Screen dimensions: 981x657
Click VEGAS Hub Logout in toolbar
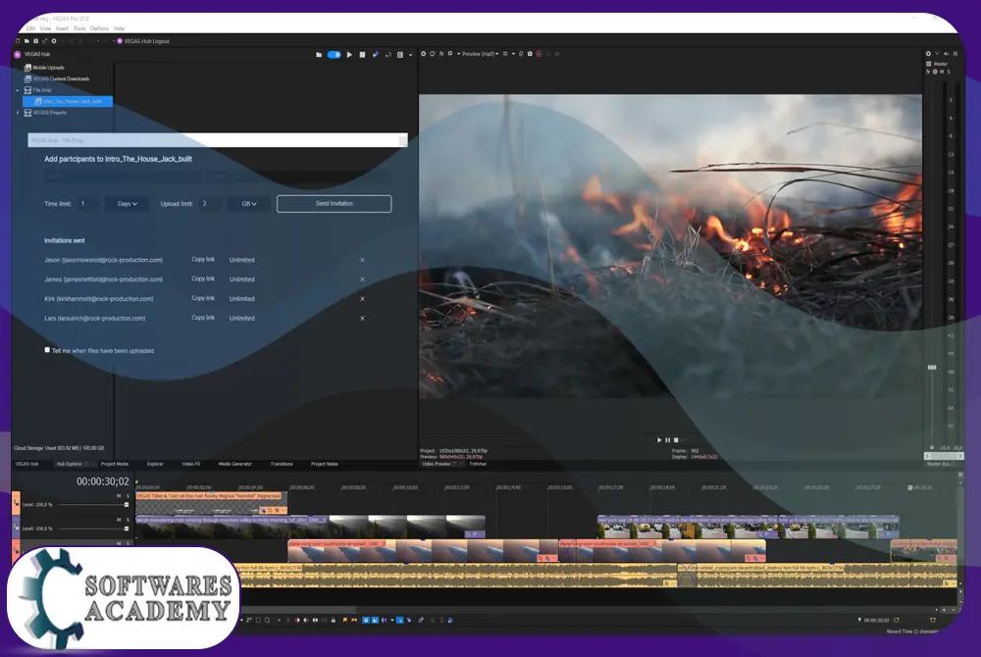143,41
